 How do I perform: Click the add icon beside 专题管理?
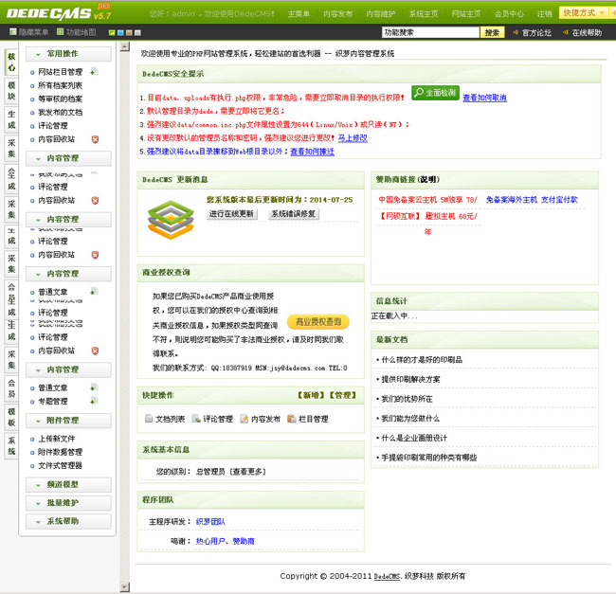click(93, 402)
